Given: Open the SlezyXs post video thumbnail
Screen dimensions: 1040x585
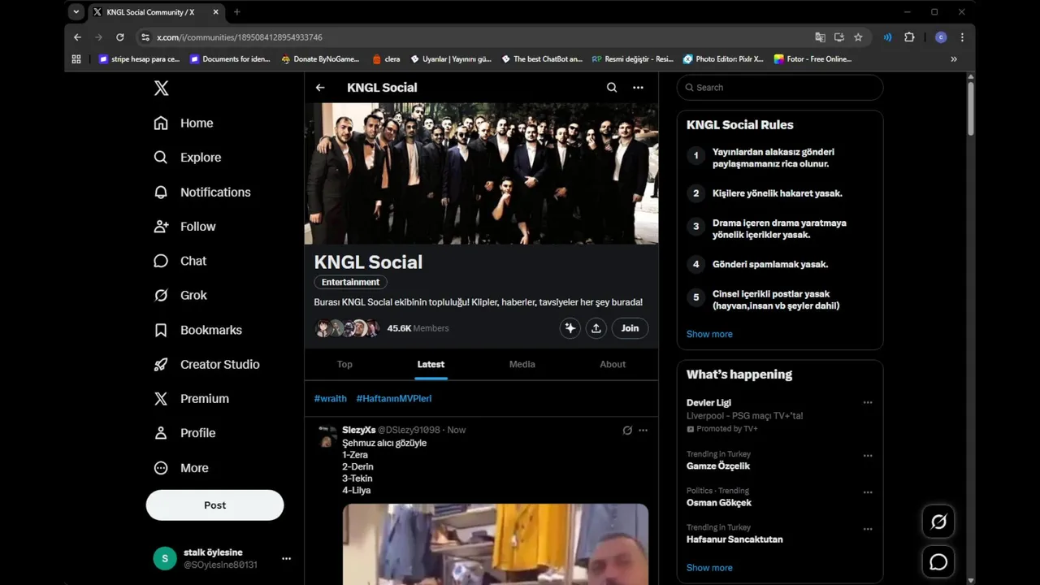Looking at the screenshot, I should (496, 544).
